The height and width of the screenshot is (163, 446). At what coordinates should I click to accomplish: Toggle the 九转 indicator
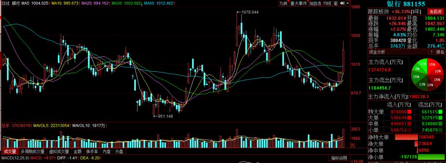pyautogui.click(x=283, y=3)
